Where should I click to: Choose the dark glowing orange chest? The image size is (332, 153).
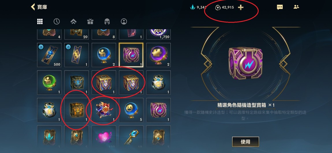click(77, 110)
